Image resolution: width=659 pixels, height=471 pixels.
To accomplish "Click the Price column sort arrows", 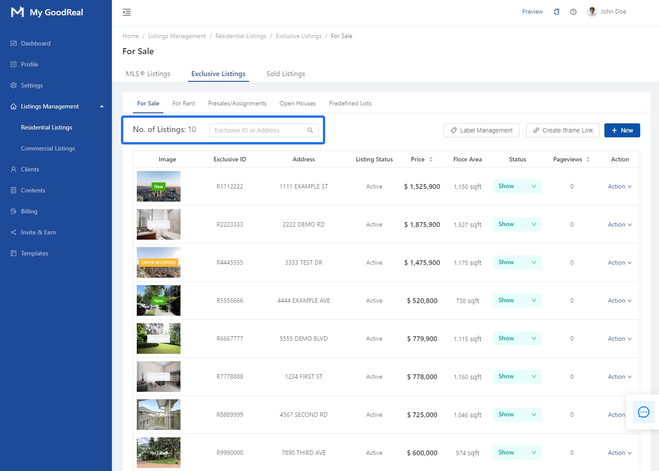I will pos(431,160).
